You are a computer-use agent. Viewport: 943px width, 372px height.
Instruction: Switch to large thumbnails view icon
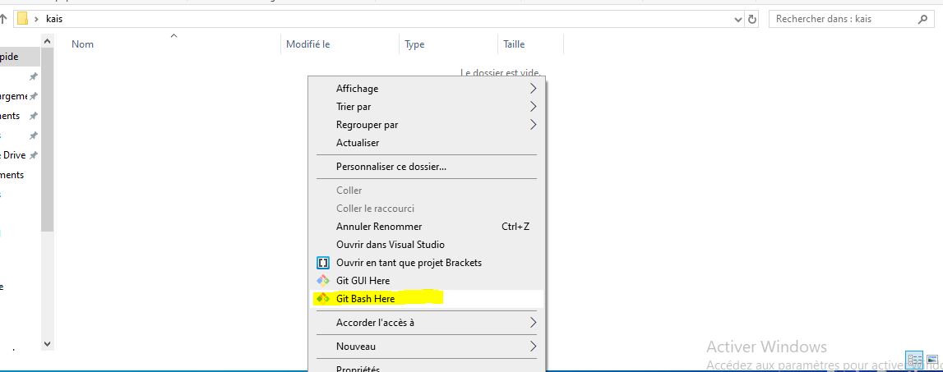pos(933,360)
